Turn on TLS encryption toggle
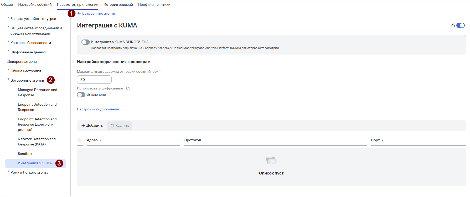The height and width of the screenshot is (197, 470). point(81,95)
